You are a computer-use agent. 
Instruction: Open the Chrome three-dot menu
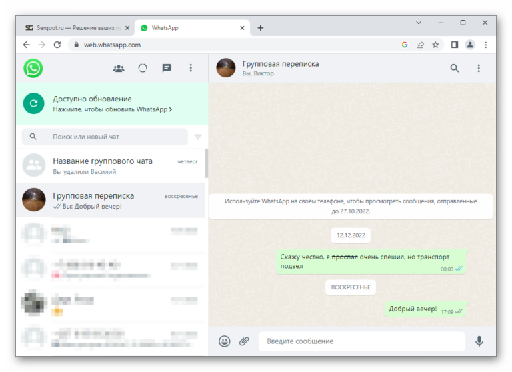(485, 45)
